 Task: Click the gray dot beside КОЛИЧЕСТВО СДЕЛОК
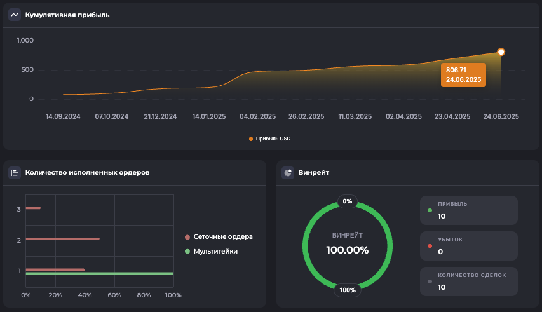click(430, 281)
